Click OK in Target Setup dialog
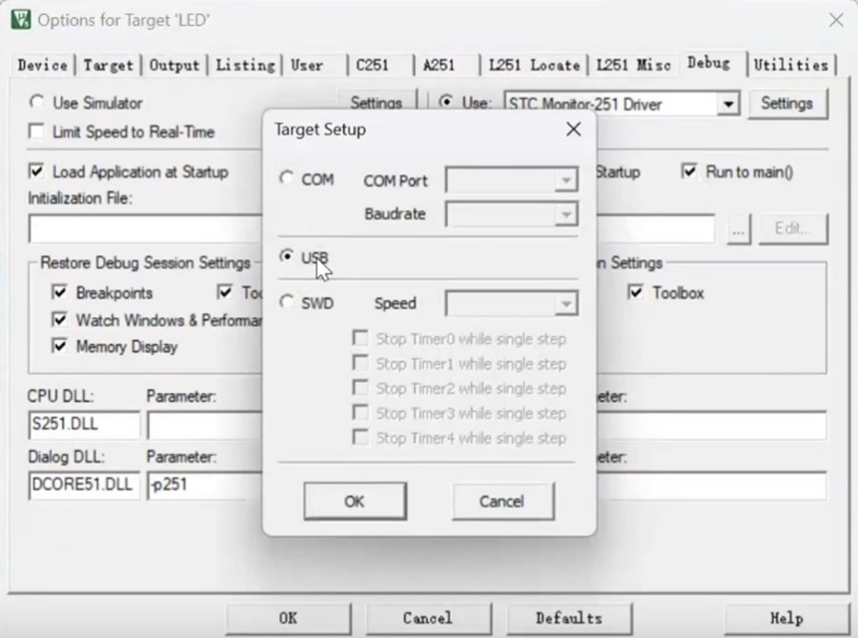Image resolution: width=858 pixels, height=638 pixels. [355, 501]
